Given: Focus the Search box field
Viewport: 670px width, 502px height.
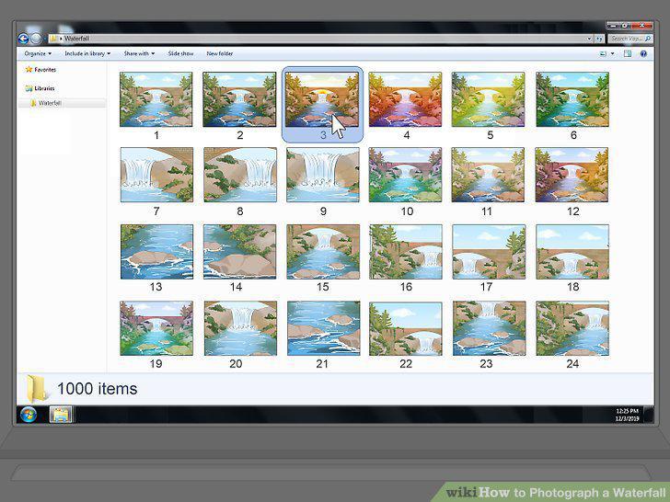Looking at the screenshot, I should (x=630, y=39).
